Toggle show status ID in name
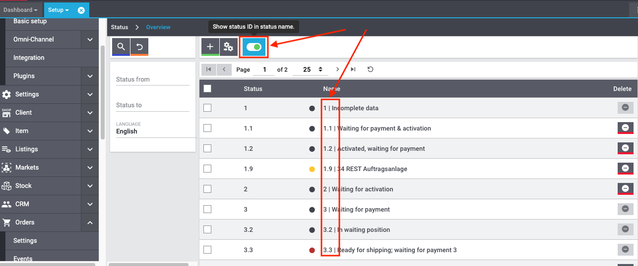Image resolution: width=638 pixels, height=266 pixels. (254, 47)
